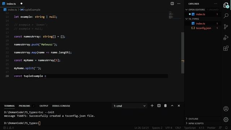Create a new terminal with plus icon
The image size is (231, 130).
[152, 106]
